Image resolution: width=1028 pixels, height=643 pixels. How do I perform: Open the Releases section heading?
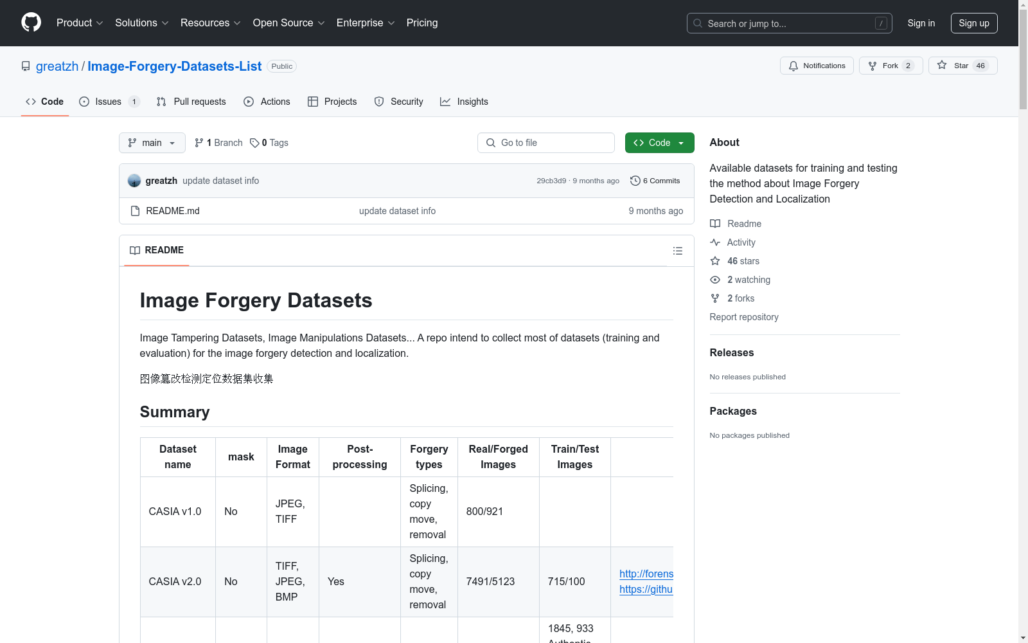click(732, 352)
